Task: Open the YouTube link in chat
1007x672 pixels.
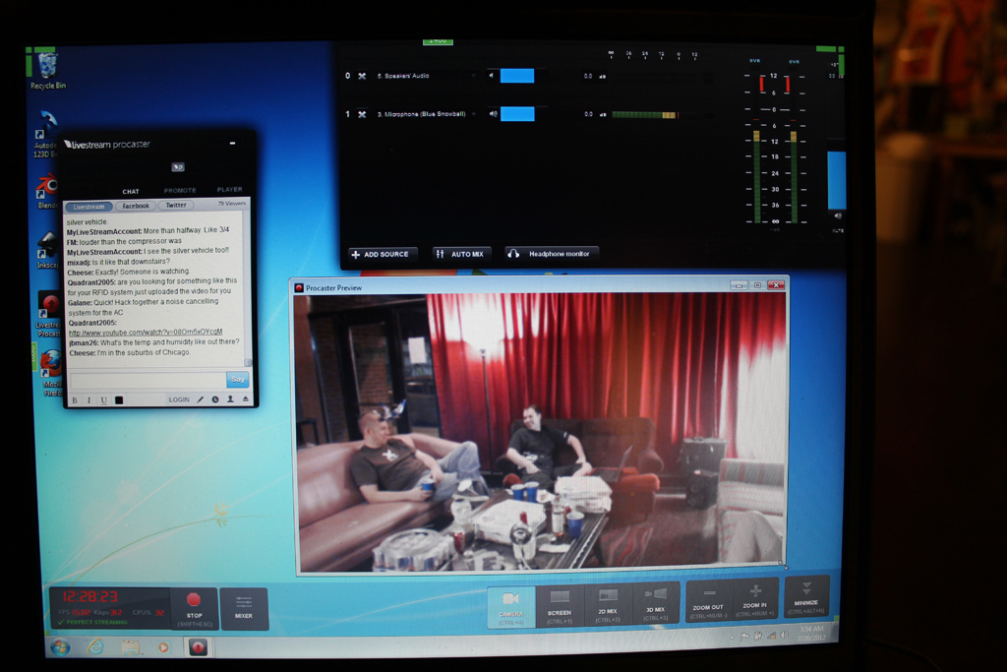Action: click(x=145, y=332)
